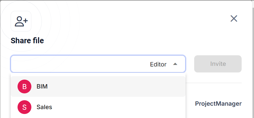Screen dimensions: 254x118
Task: Click the Share file heading
Action: coord(27,41)
